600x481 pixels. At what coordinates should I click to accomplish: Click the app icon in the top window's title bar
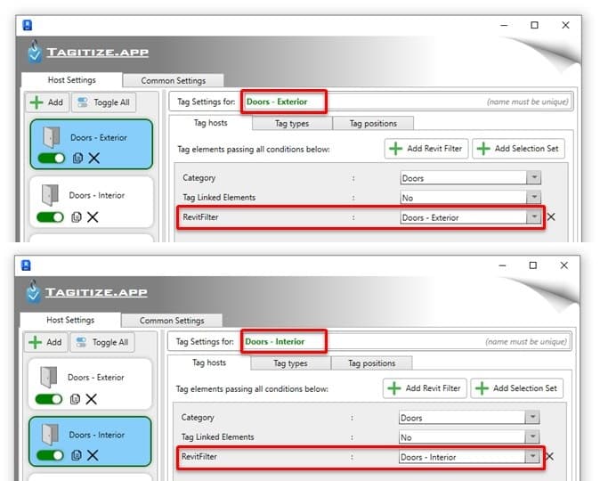(28, 25)
